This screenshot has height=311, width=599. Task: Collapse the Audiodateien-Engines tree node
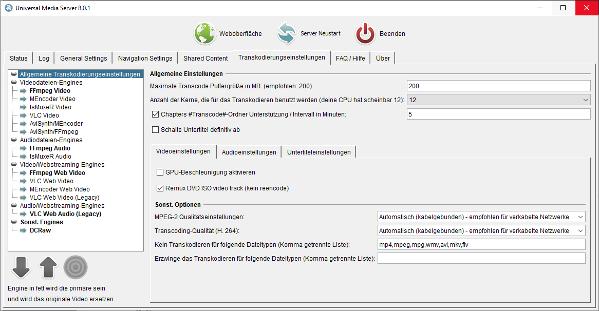[x=14, y=140]
